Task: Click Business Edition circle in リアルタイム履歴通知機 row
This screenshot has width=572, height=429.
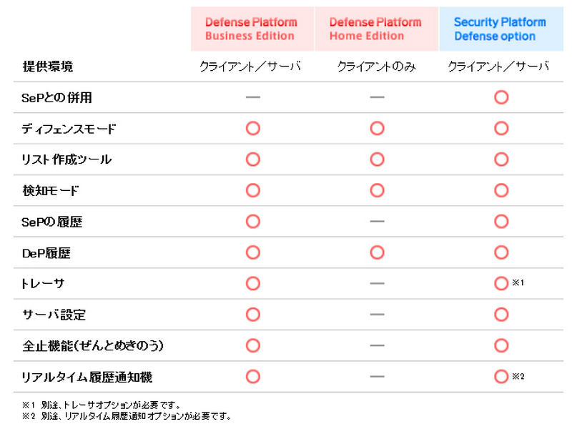Action: [x=252, y=376]
